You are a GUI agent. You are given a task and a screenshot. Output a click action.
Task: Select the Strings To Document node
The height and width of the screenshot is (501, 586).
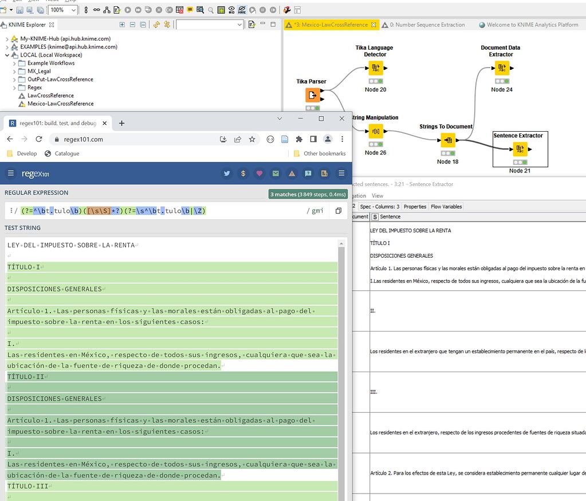point(447,140)
